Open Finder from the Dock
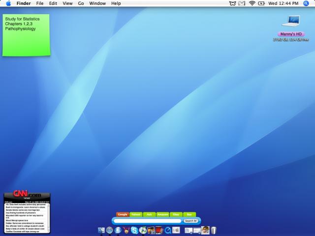The width and height of the screenshot is (315, 236). click(101, 230)
